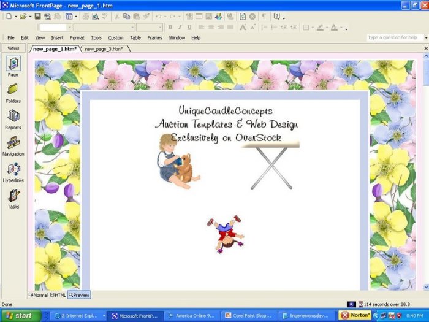
Task: Click the vertical scrollbar down arrow
Action: [426, 287]
